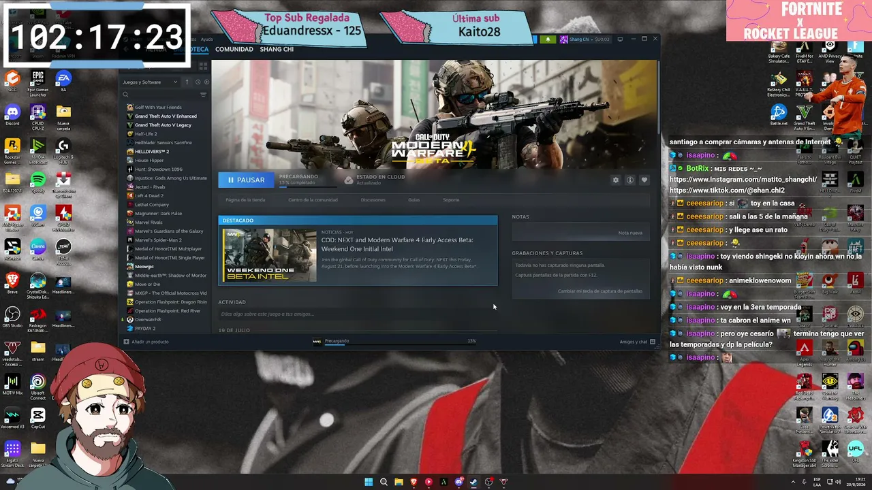Viewport: 872px width, 490px height.
Task: Open the Soporte tab
Action: 451,200
